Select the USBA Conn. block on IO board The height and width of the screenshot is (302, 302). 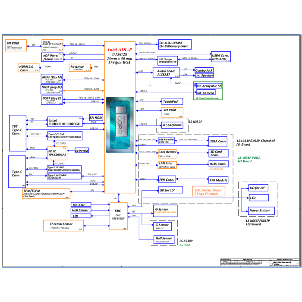click(x=218, y=142)
